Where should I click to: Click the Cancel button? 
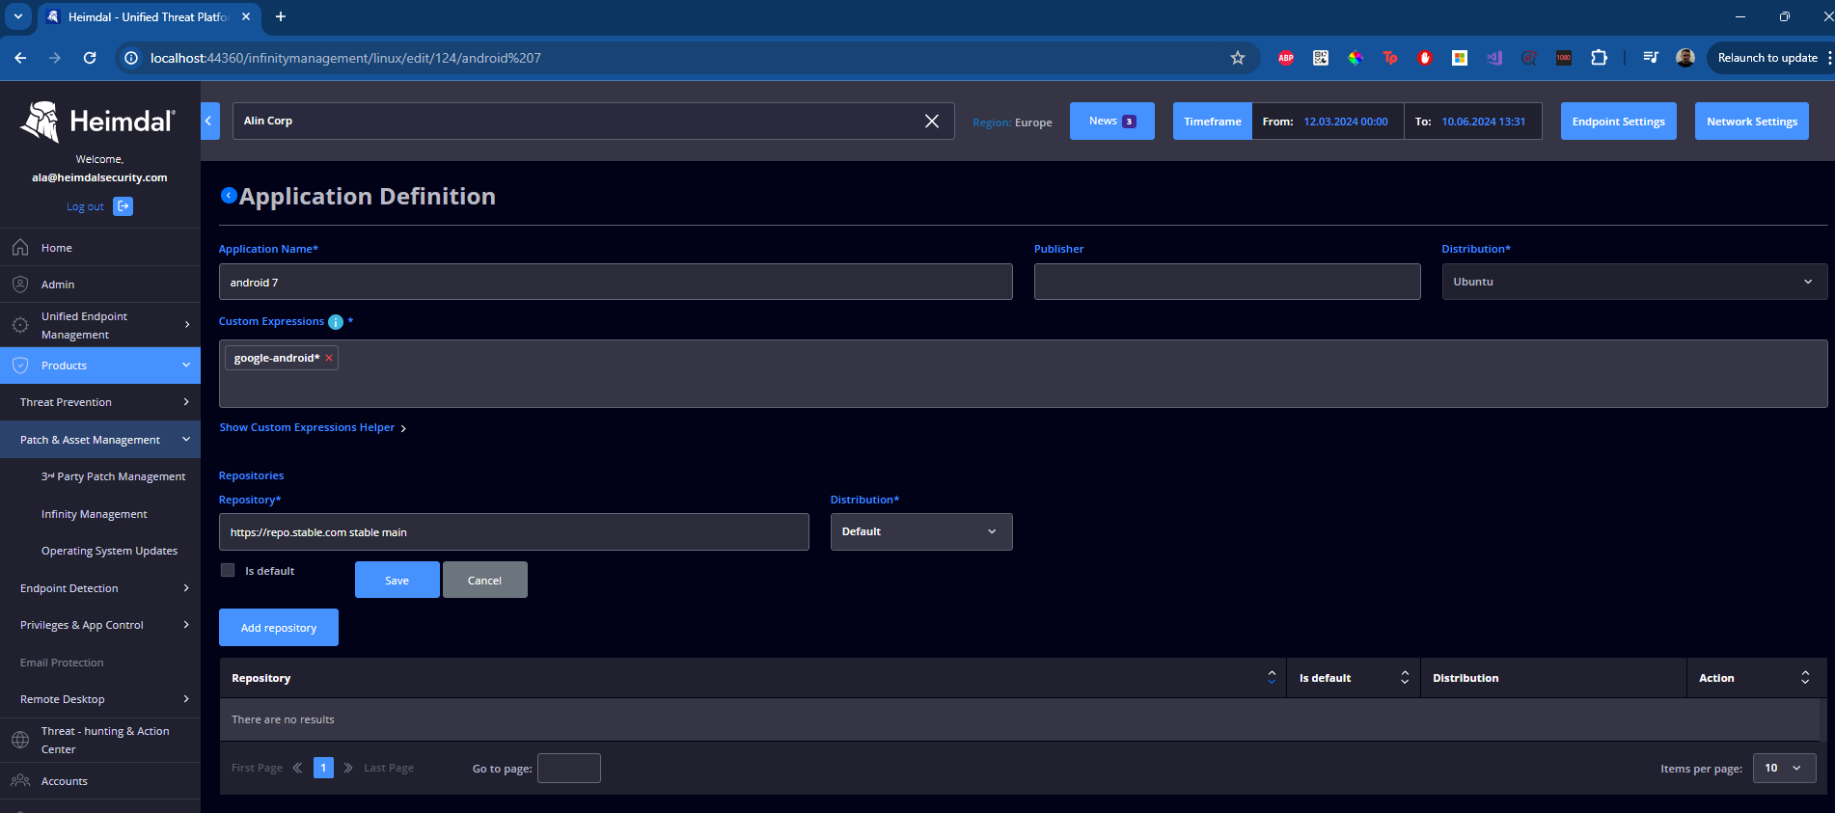[484, 580]
